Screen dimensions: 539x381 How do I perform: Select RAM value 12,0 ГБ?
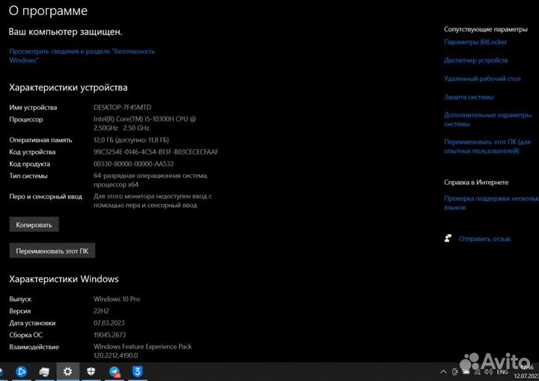click(131, 140)
